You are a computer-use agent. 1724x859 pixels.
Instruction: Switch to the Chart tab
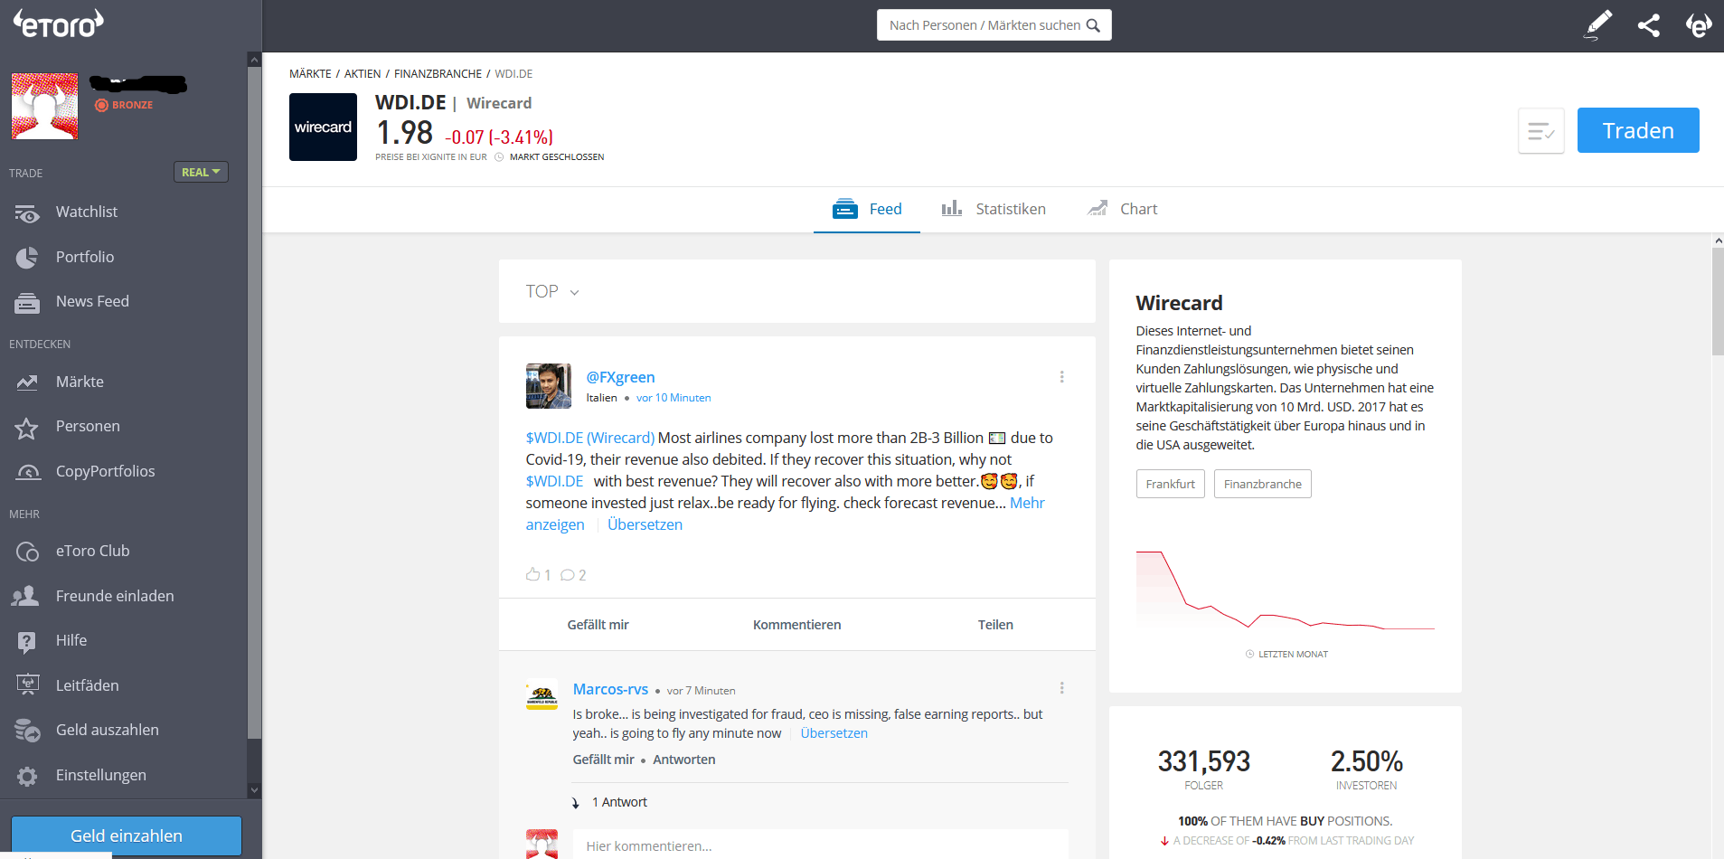coord(1123,209)
